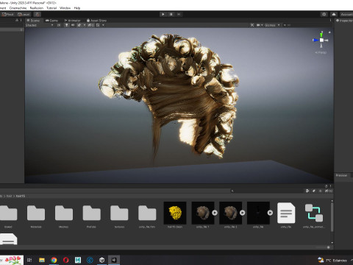The width and height of the screenshot is (353, 265).
Task: Open the Help menu
Action: [x=77, y=8]
